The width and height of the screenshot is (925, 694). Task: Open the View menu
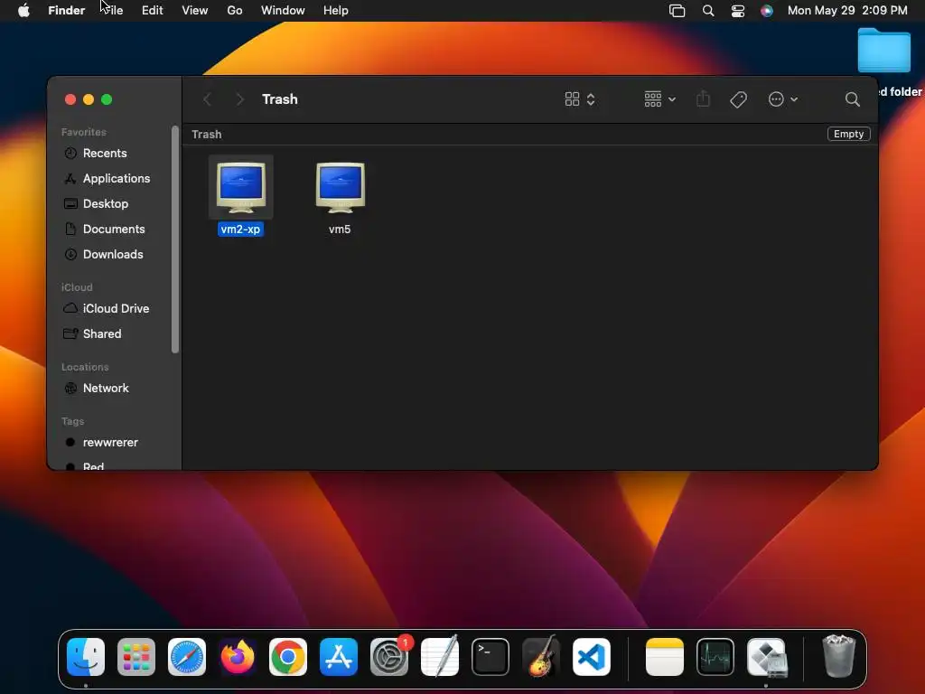[x=195, y=11]
